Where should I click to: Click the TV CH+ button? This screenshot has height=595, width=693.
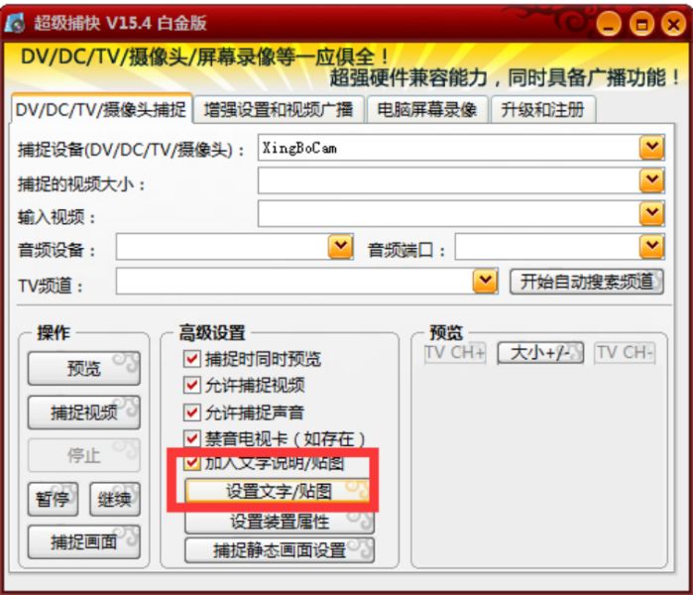click(x=455, y=353)
